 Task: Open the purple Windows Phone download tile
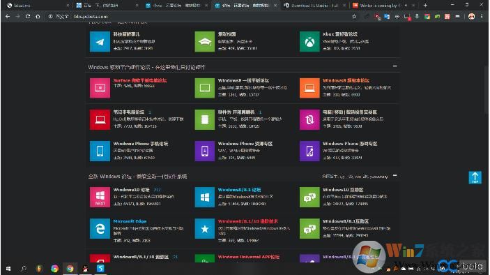point(205,151)
